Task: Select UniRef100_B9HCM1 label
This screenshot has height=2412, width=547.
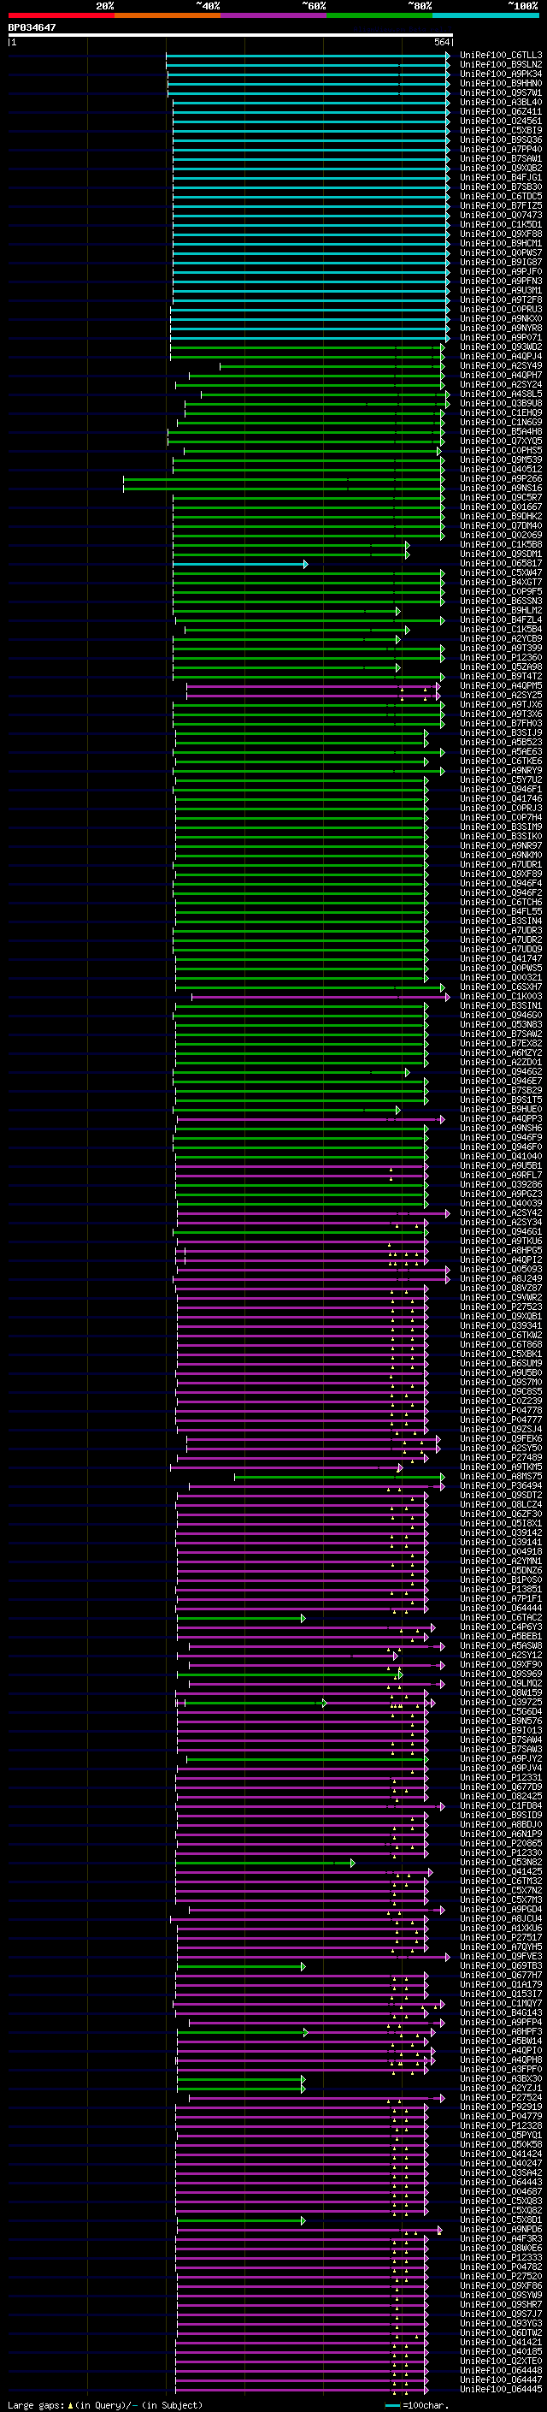Action: [501, 244]
